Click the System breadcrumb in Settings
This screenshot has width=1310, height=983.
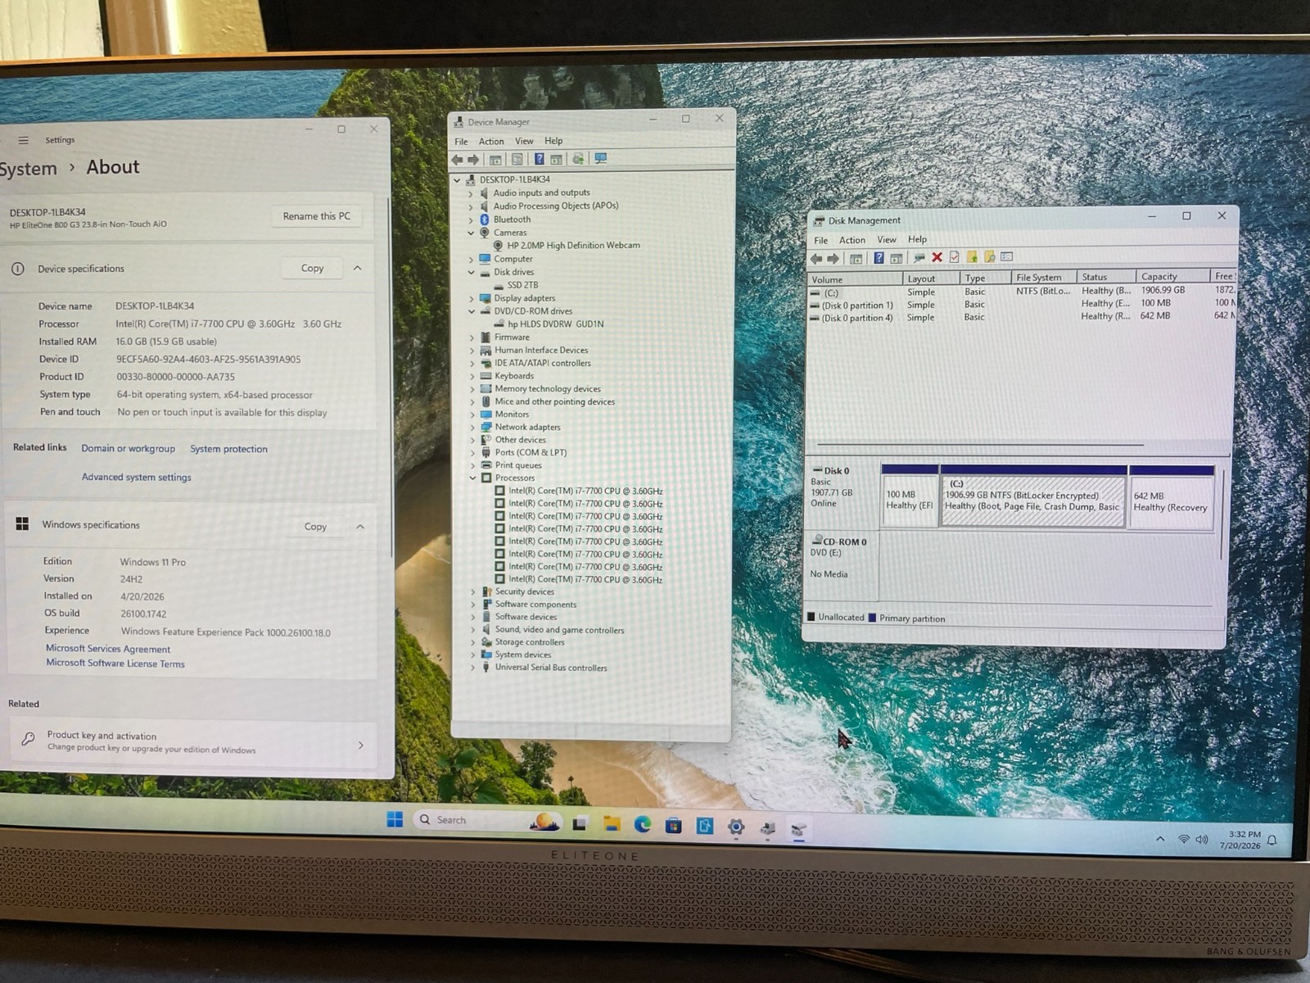click(x=29, y=170)
